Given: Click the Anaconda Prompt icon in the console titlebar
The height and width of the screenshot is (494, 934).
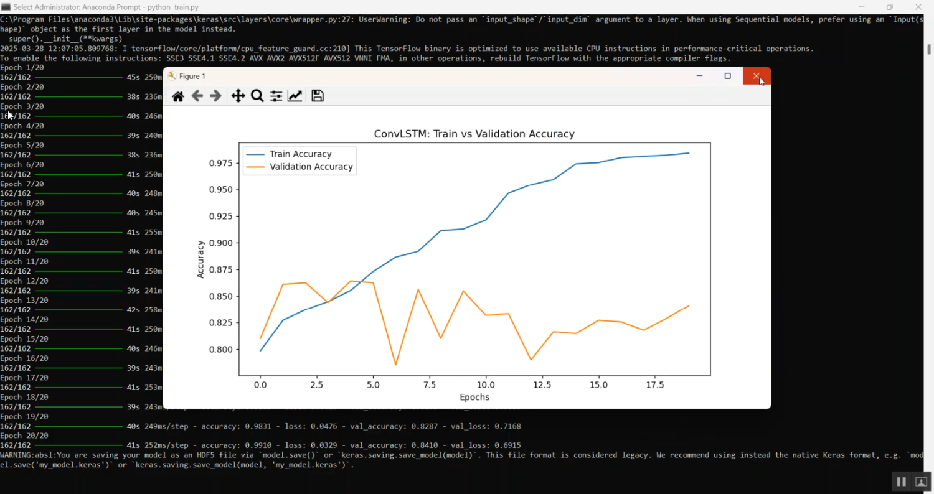Looking at the screenshot, I should 7,7.
